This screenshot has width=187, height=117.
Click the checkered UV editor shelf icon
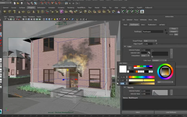click(x=142, y=12)
